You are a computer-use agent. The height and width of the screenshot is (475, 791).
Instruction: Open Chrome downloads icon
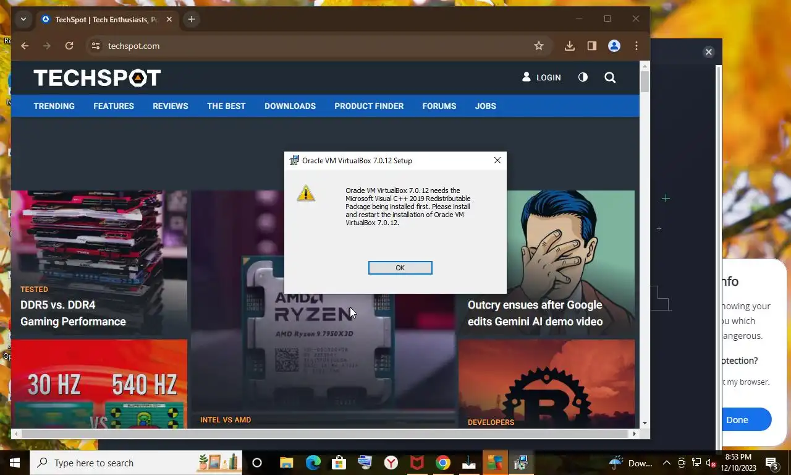pyautogui.click(x=570, y=46)
